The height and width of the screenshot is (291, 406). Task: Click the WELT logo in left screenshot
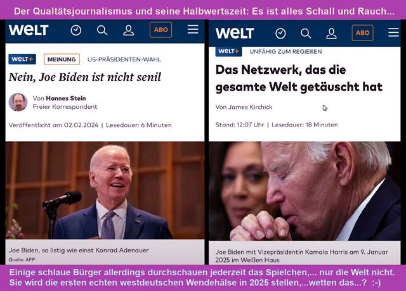(29, 30)
